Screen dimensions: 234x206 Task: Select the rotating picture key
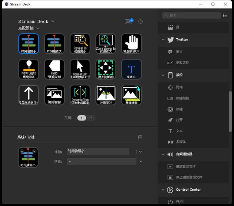click(132, 95)
